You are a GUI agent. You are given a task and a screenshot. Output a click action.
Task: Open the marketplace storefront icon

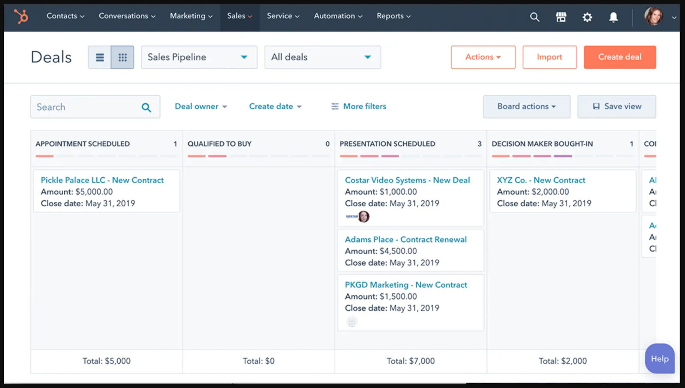coord(561,17)
